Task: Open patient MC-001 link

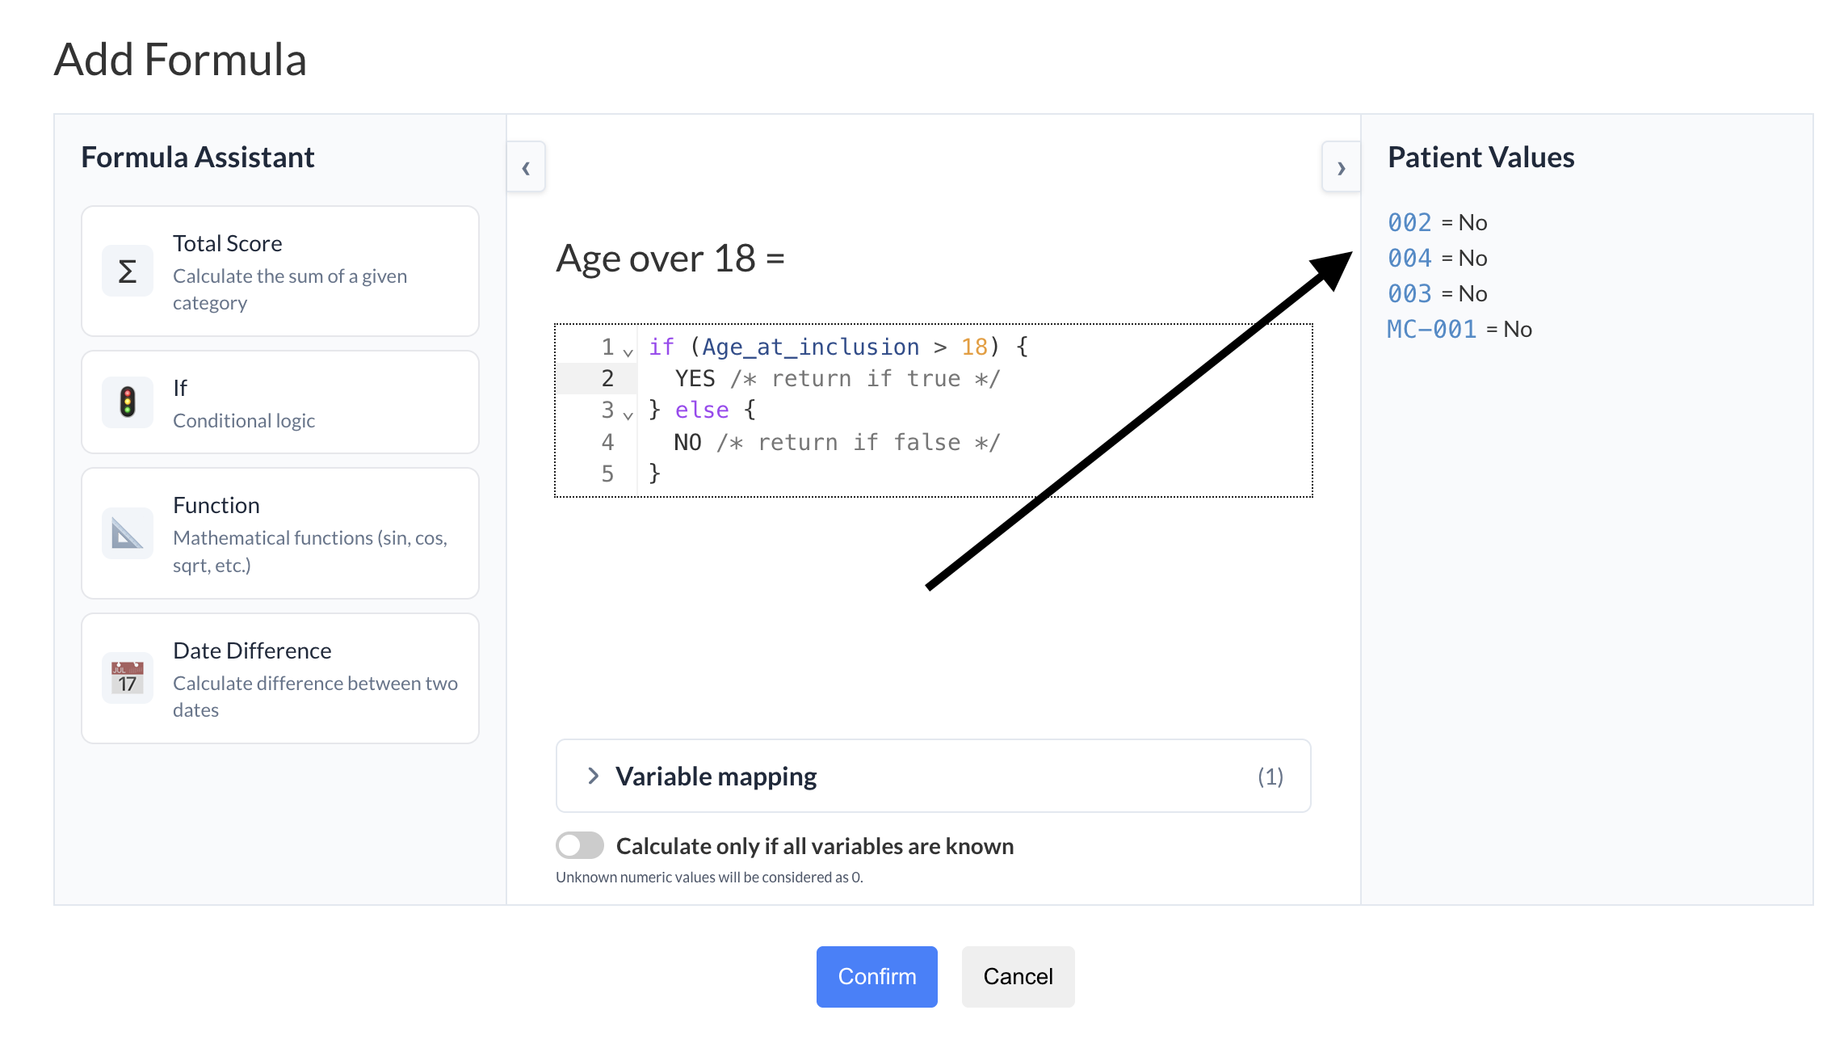Action: click(x=1431, y=329)
